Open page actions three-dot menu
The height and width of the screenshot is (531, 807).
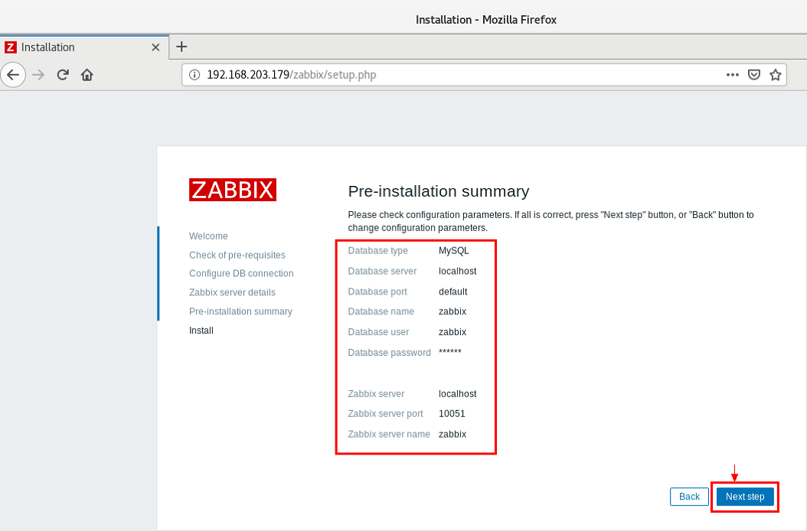(x=733, y=75)
